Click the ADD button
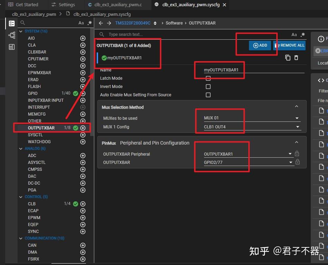Screen dimensions: 328x265 (x=260, y=45)
